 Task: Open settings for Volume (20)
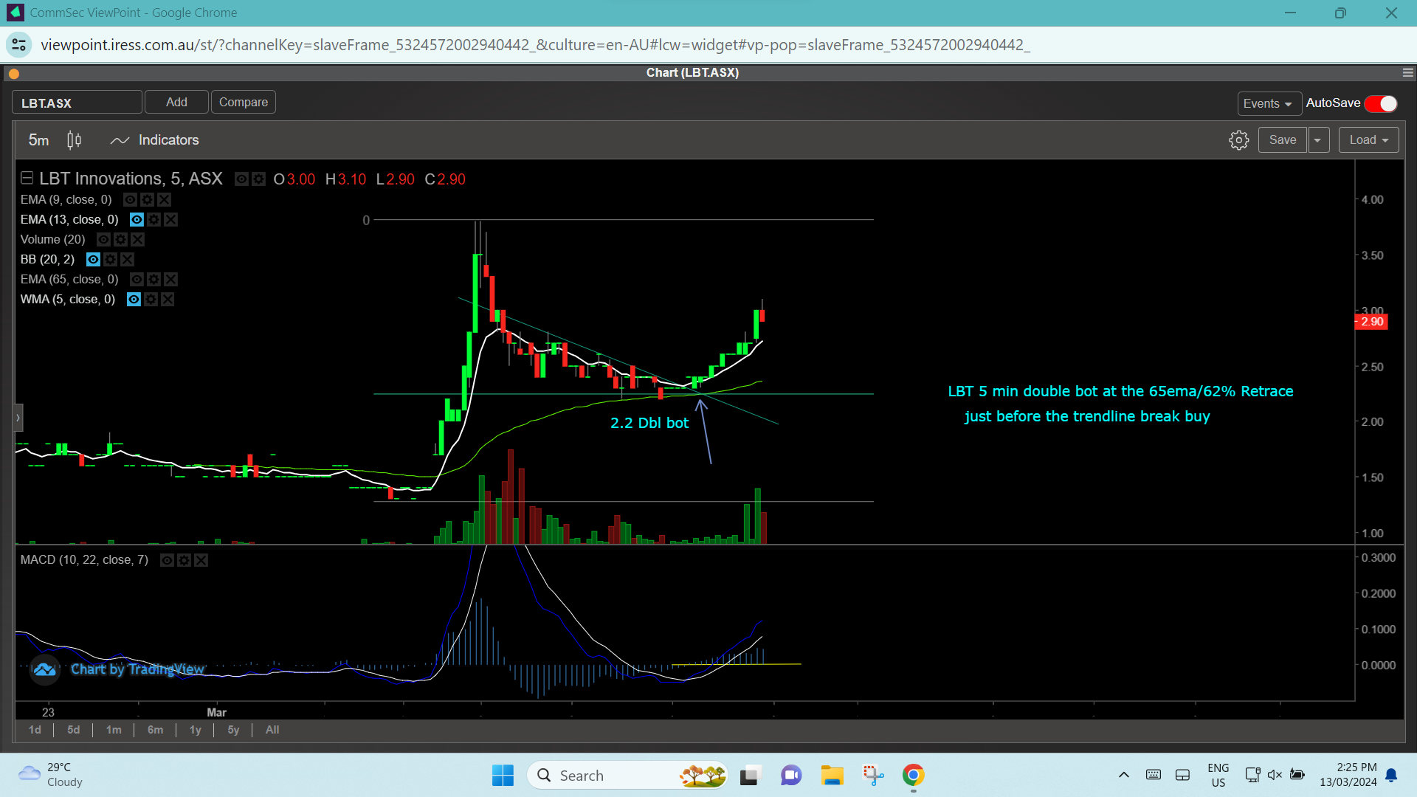coord(120,239)
